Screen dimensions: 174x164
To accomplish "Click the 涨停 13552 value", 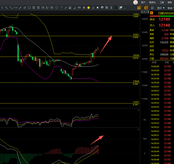I will click(165, 50).
